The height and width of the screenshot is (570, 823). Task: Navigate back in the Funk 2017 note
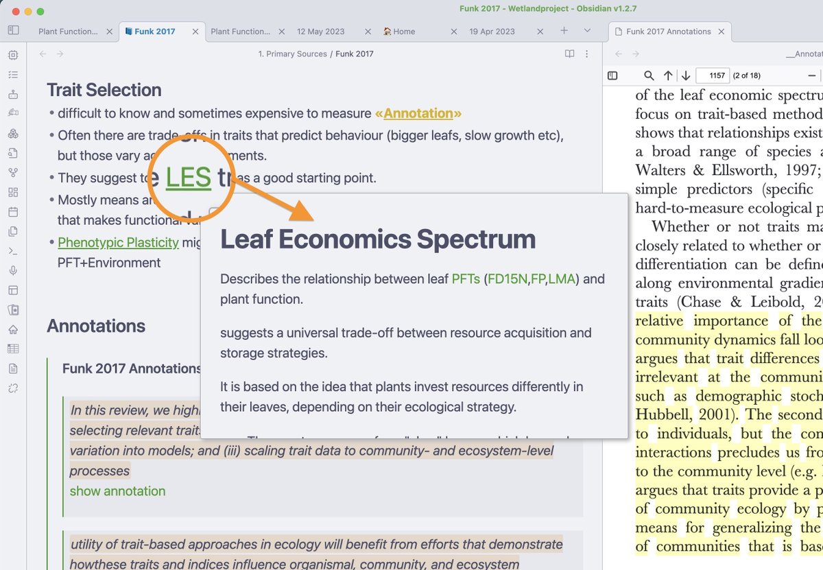click(43, 54)
